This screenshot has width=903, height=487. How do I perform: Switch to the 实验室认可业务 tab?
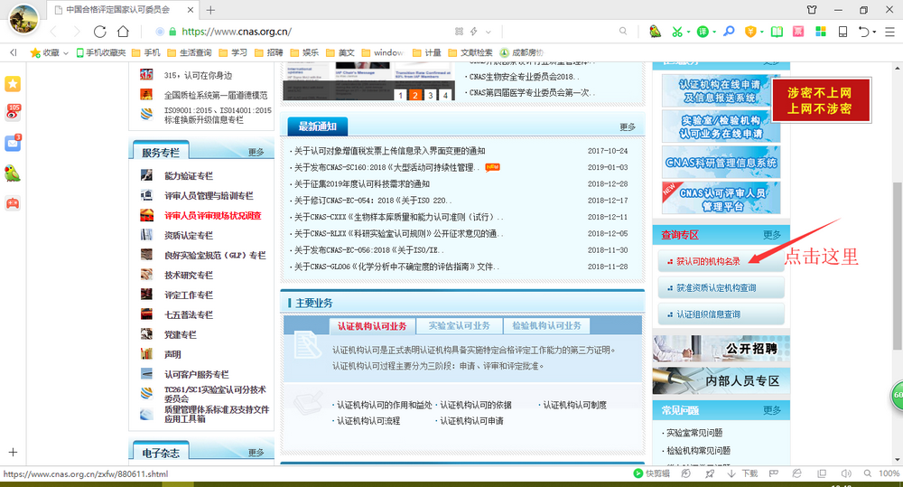point(459,325)
